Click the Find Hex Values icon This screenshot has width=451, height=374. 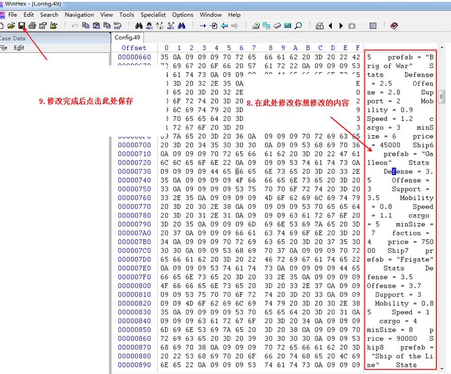coord(149,26)
